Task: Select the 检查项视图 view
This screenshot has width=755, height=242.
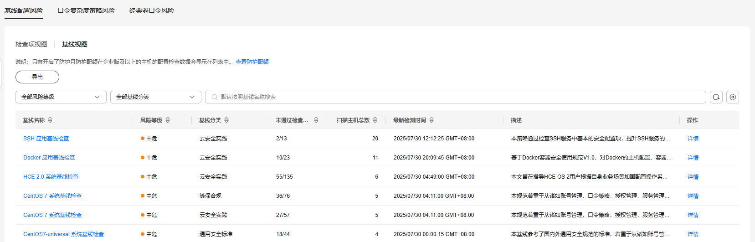Action: tap(31, 44)
